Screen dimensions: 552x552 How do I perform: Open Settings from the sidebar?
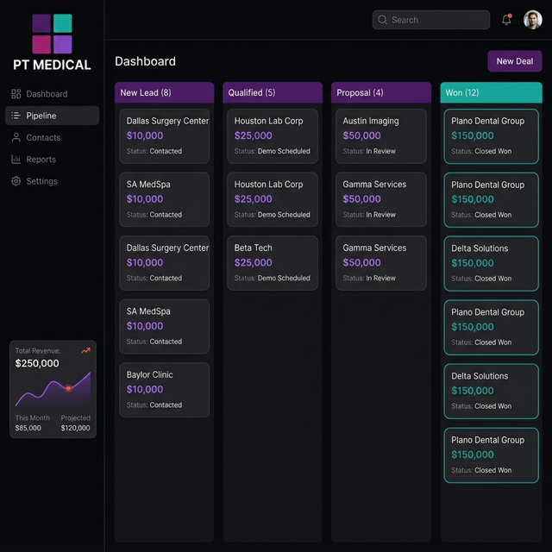pos(52,181)
